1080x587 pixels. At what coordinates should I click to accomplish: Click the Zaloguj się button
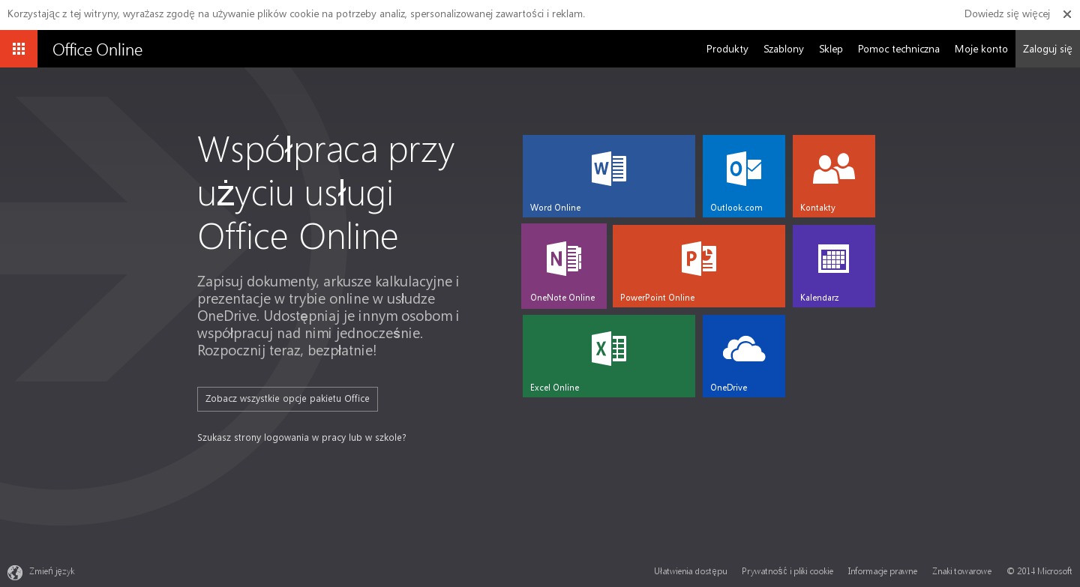point(1047,49)
